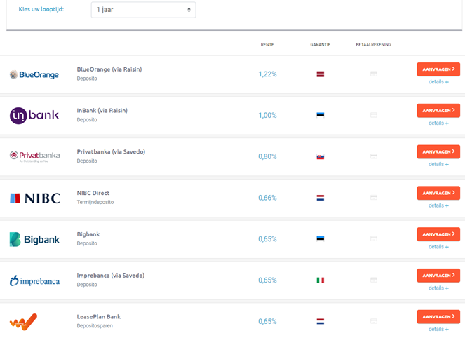Expand details for LeasePlan Bank
Viewport: 465px width, 338px height.
click(438, 329)
